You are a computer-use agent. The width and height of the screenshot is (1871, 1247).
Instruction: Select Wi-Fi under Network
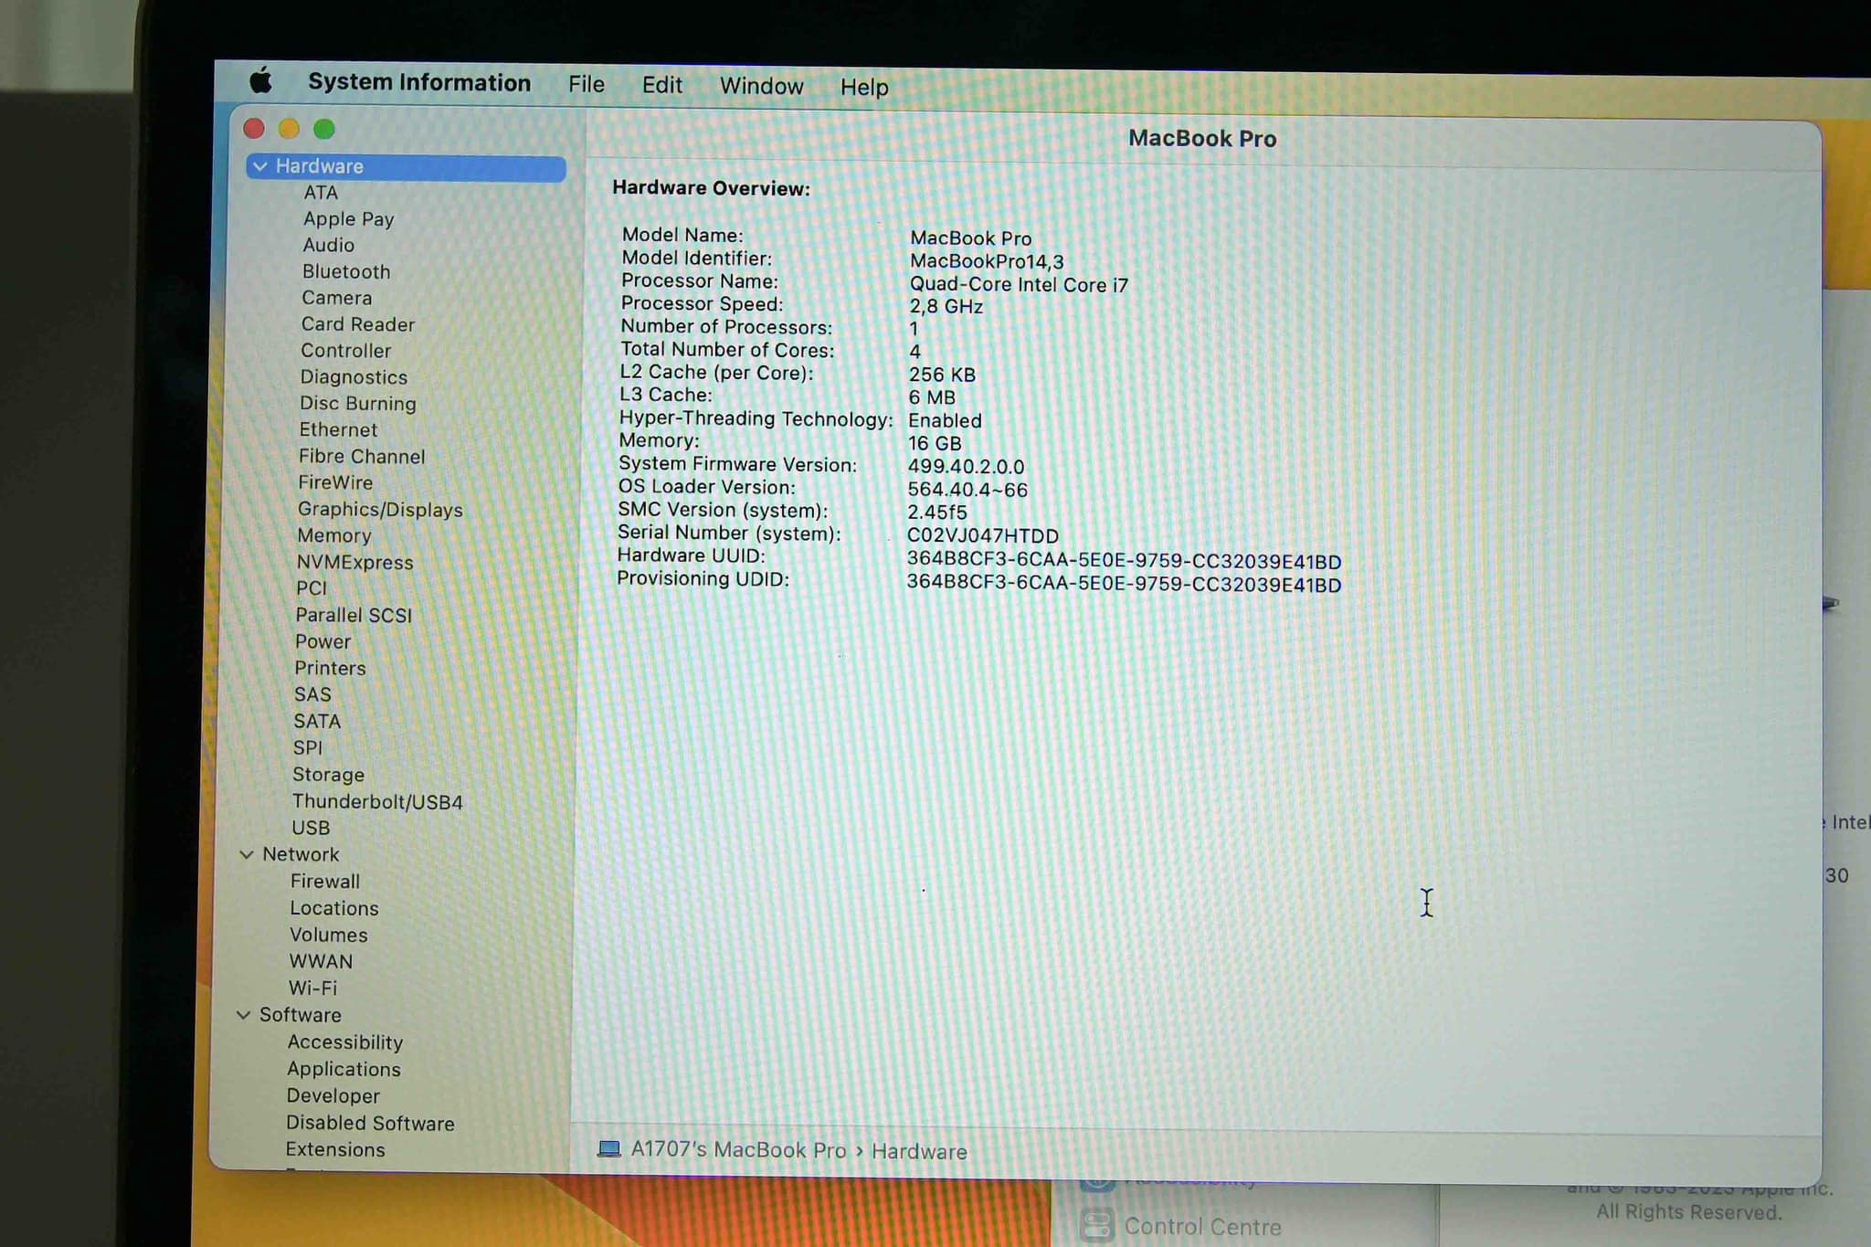click(312, 988)
